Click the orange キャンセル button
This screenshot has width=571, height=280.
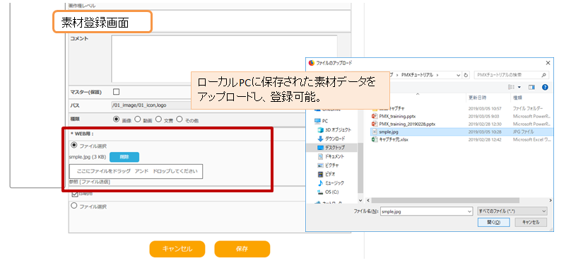177,249
